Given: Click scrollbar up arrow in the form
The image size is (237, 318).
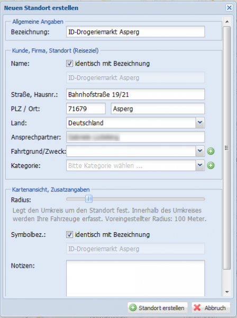Looking at the screenshot, I should pyautogui.click(x=227, y=22).
